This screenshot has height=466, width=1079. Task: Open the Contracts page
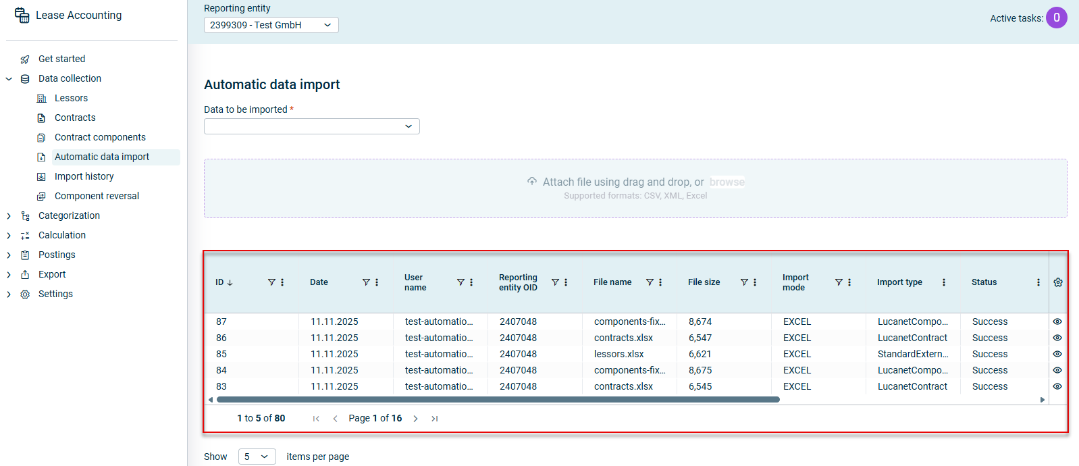75,118
